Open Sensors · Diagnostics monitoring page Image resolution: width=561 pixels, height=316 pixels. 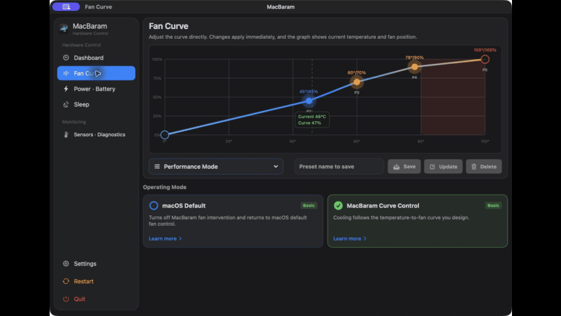click(x=96, y=135)
